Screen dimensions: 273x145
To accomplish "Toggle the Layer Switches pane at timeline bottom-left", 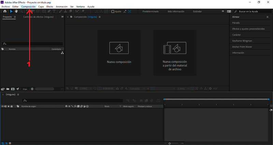I will (x=3, y=143).
